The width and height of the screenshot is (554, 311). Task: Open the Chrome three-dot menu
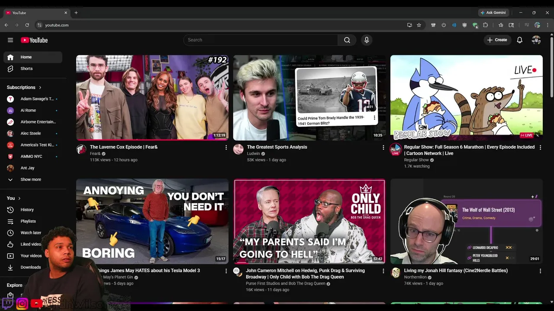pos(548,25)
